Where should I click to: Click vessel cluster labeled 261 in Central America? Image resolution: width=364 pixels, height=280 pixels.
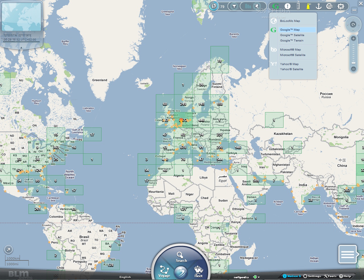[x=38, y=209]
